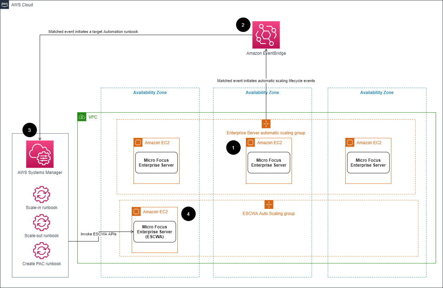Click the Scale-out runbook gear icon
Screen dimensions: 443x288
click(41, 222)
